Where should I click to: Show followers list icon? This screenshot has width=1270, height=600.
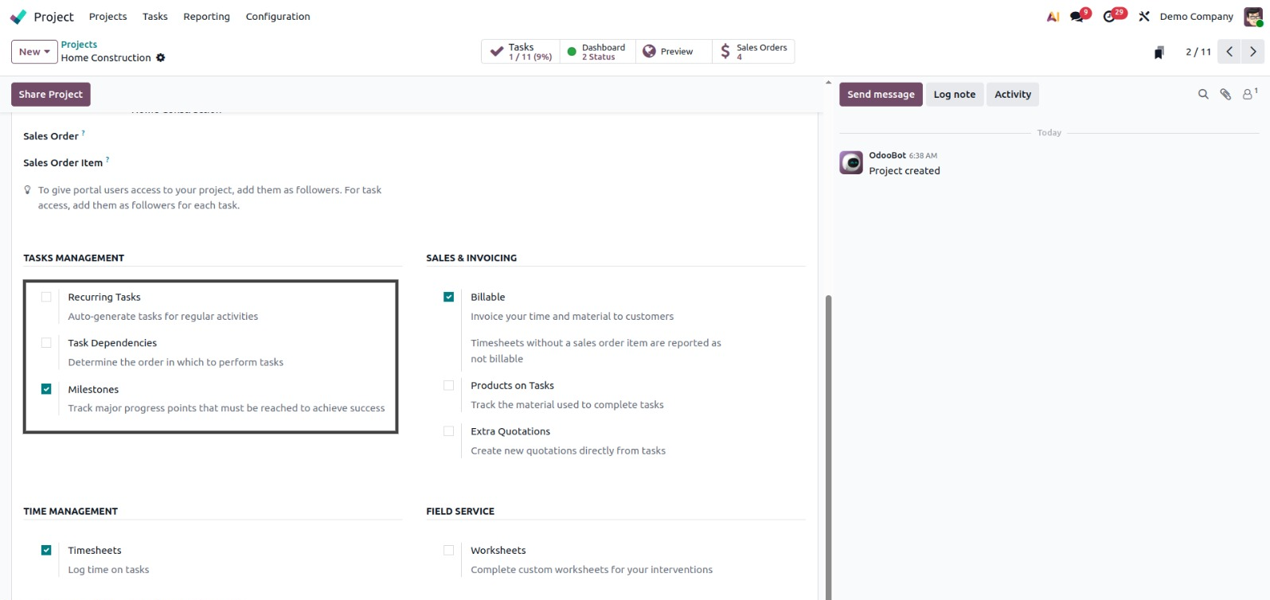pos(1248,95)
